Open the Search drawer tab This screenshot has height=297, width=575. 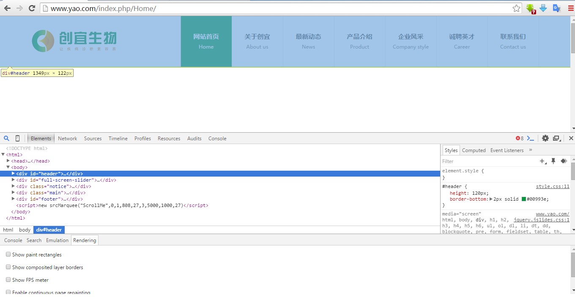tap(34, 240)
